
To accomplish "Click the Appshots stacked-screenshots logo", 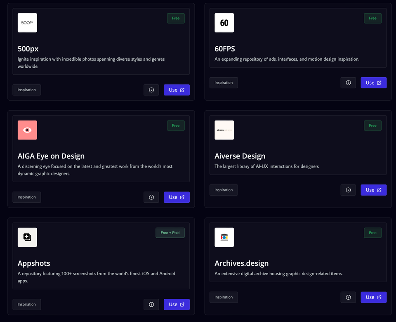I will coord(27,237).
